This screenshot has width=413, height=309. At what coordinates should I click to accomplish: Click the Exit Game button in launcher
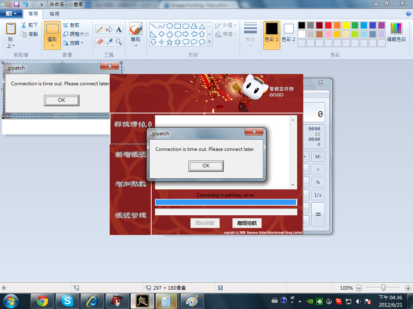pyautogui.click(x=247, y=223)
